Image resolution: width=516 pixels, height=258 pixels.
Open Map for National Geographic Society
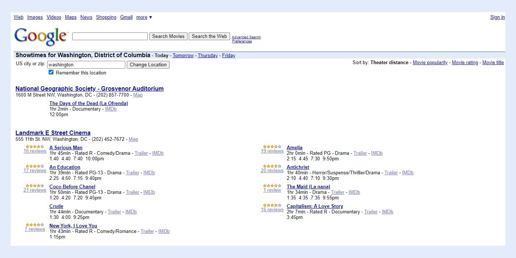(x=138, y=95)
